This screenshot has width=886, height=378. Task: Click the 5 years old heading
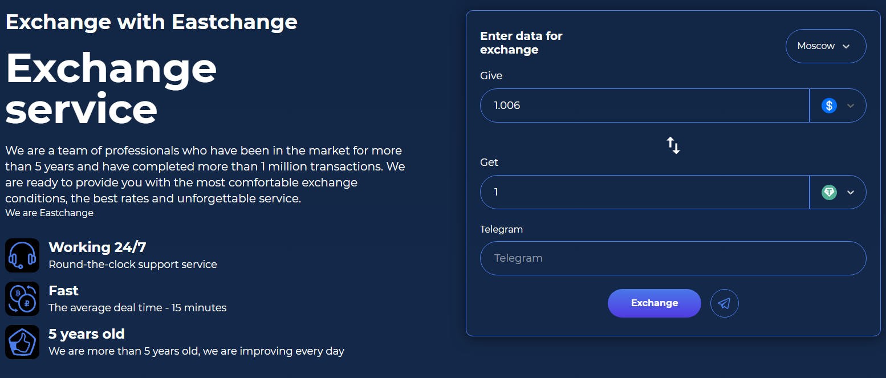87,334
